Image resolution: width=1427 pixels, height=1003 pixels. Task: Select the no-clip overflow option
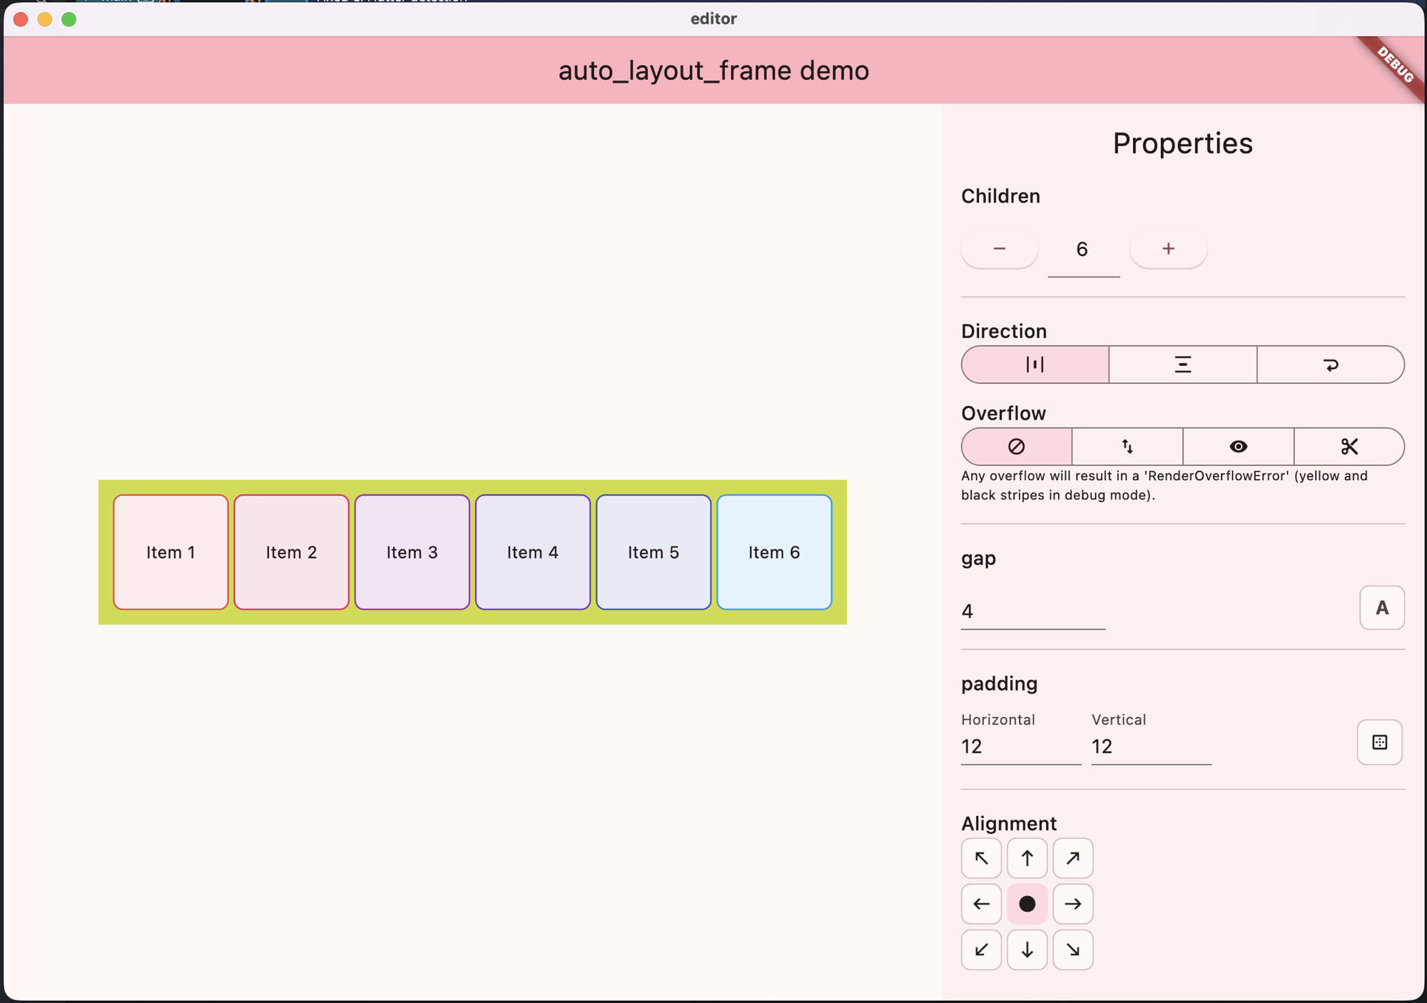coord(1016,447)
